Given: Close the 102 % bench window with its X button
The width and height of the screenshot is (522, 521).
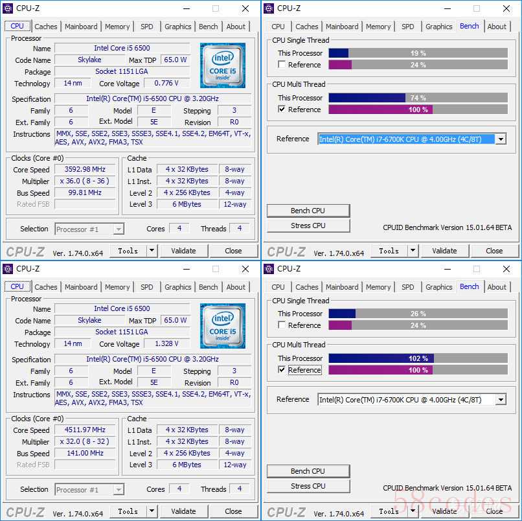Looking at the screenshot, I should coord(506,269).
